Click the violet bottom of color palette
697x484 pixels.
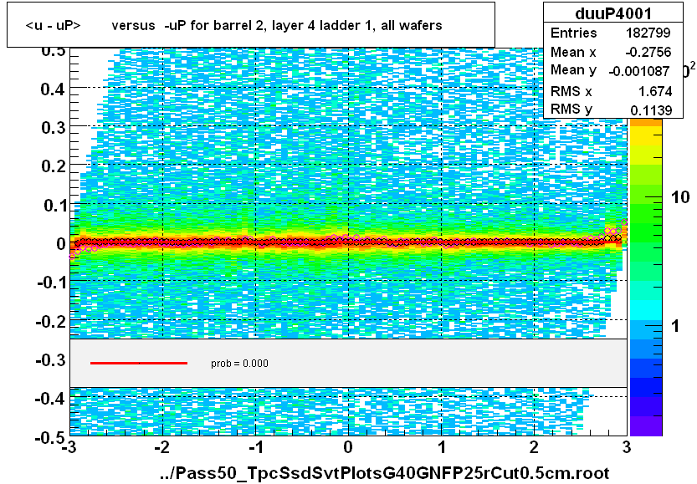pyautogui.click(x=646, y=425)
